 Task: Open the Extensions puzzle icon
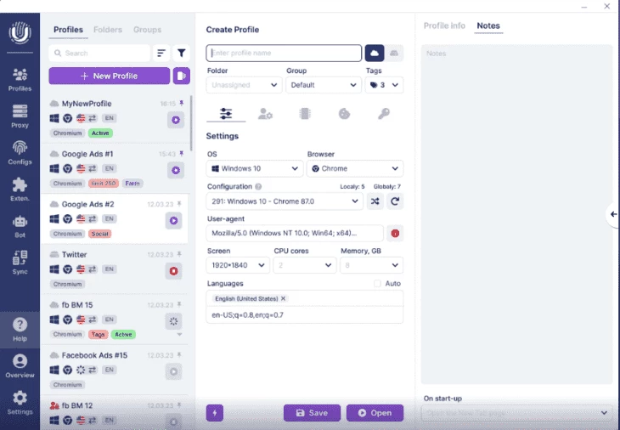point(20,190)
